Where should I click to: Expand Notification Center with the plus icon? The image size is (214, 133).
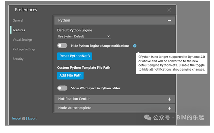(169, 99)
